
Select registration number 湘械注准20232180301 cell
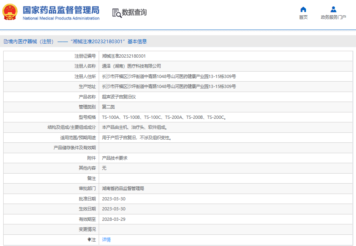pyautogui.click(x=124, y=56)
